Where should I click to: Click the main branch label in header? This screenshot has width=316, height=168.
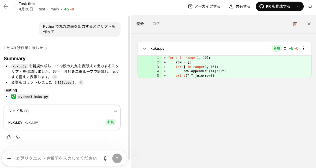point(55,9)
